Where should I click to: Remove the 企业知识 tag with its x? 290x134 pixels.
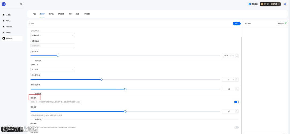(39, 46)
